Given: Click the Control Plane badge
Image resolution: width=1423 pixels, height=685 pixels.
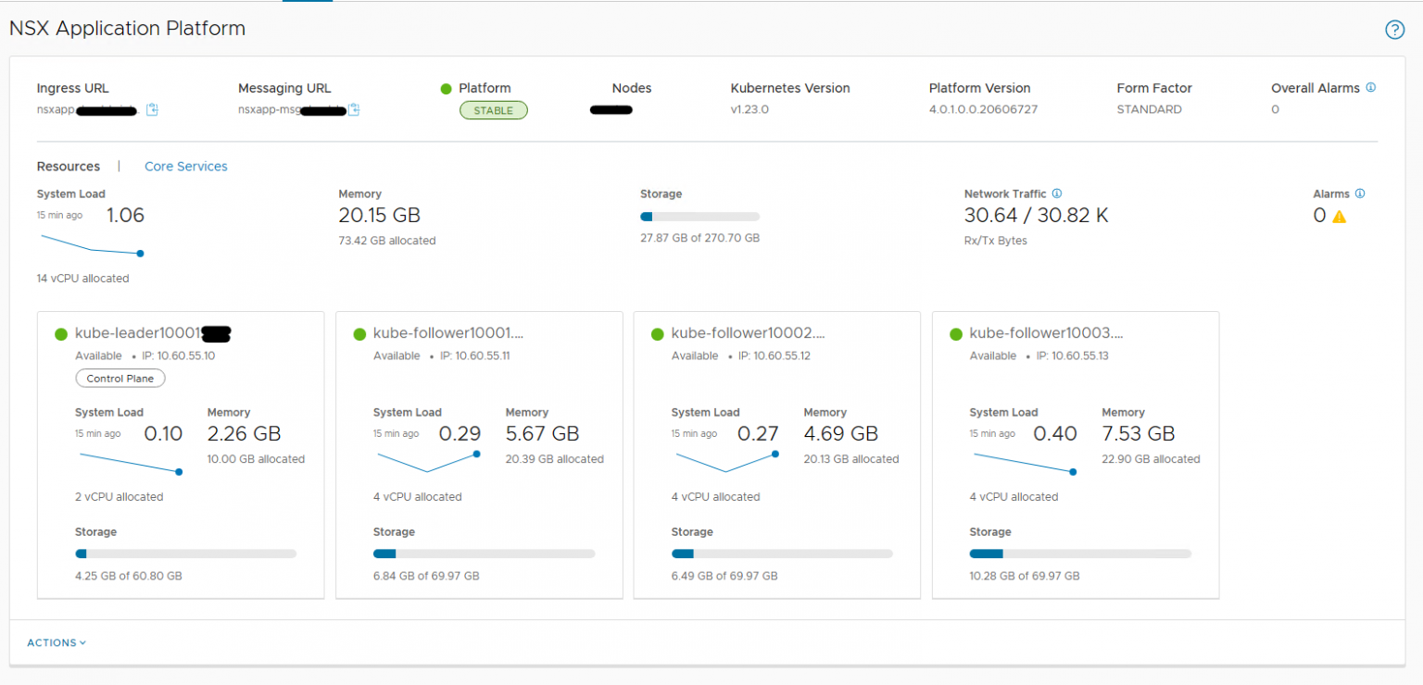Looking at the screenshot, I should point(120,378).
